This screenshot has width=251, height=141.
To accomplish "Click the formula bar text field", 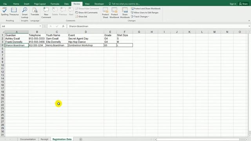I will click(x=158, y=26).
